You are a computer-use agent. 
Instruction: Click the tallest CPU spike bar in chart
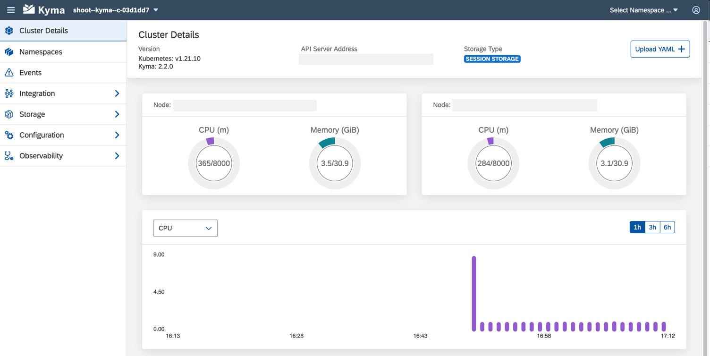coord(474,294)
